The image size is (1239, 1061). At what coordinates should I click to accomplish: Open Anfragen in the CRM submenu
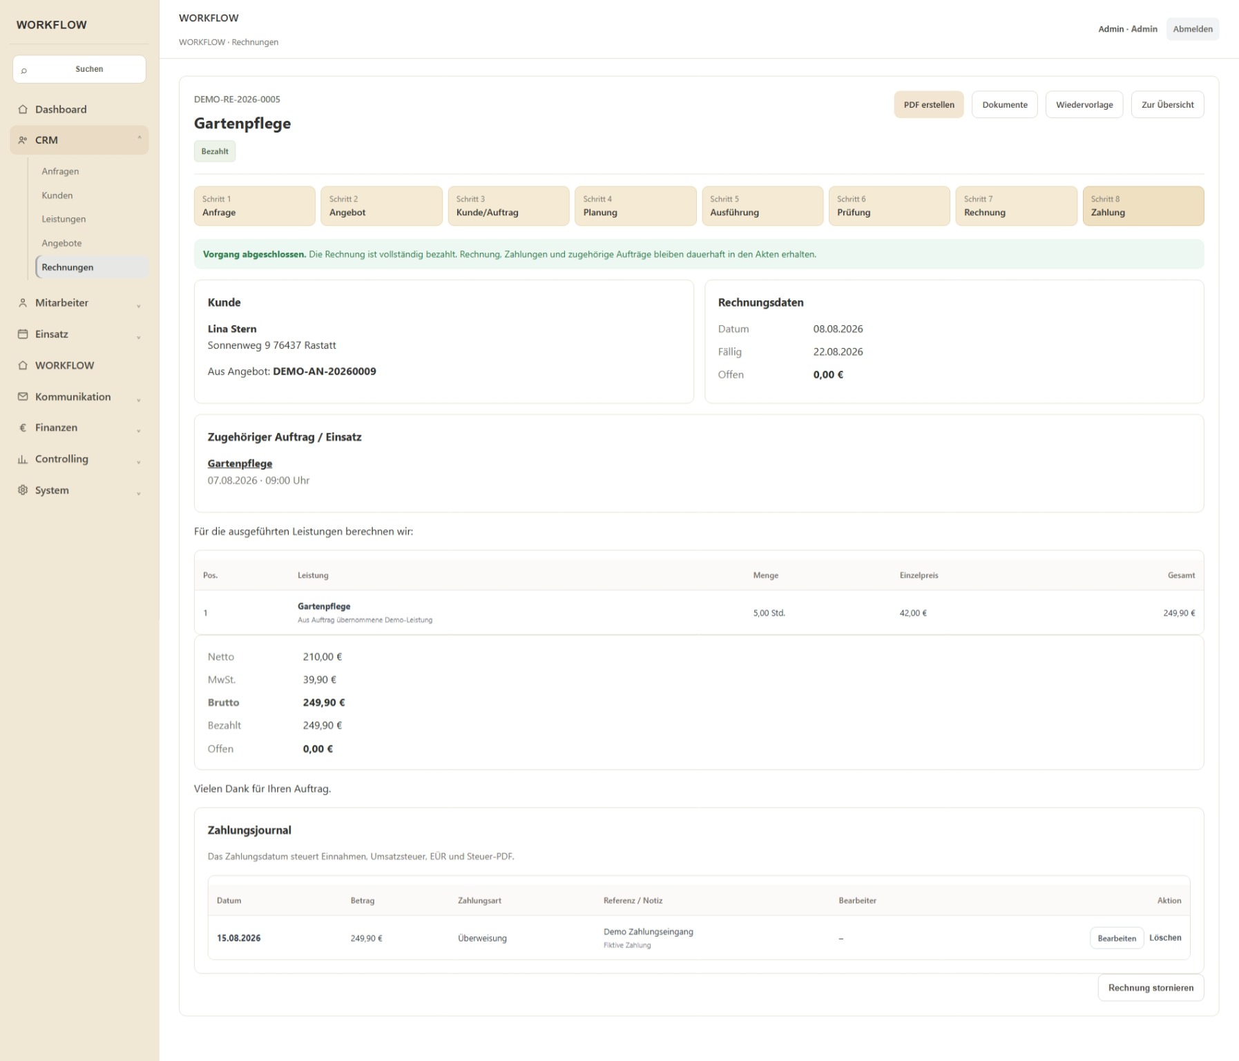[x=91, y=171]
